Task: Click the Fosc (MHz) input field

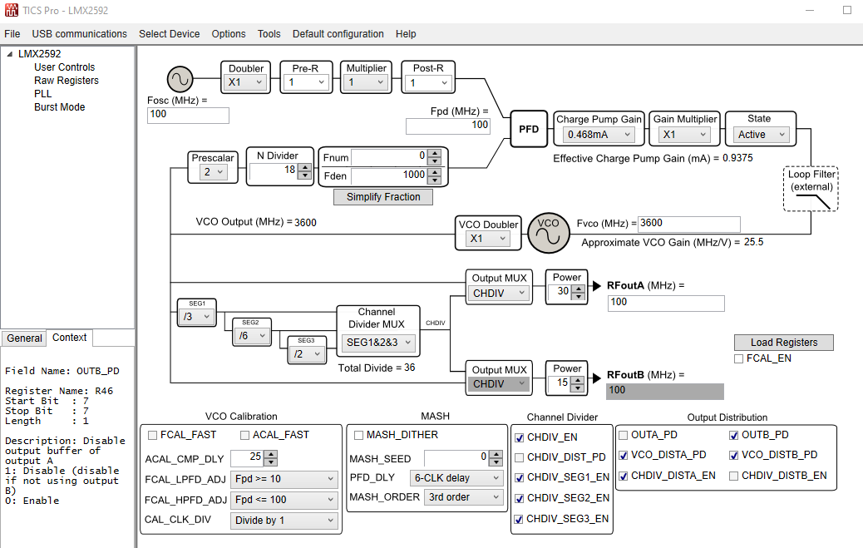Action: point(188,115)
